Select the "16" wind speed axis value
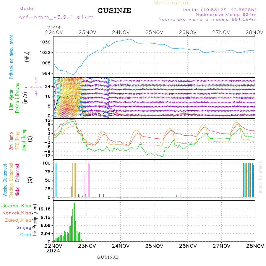 pyautogui.click(x=48, y=96)
